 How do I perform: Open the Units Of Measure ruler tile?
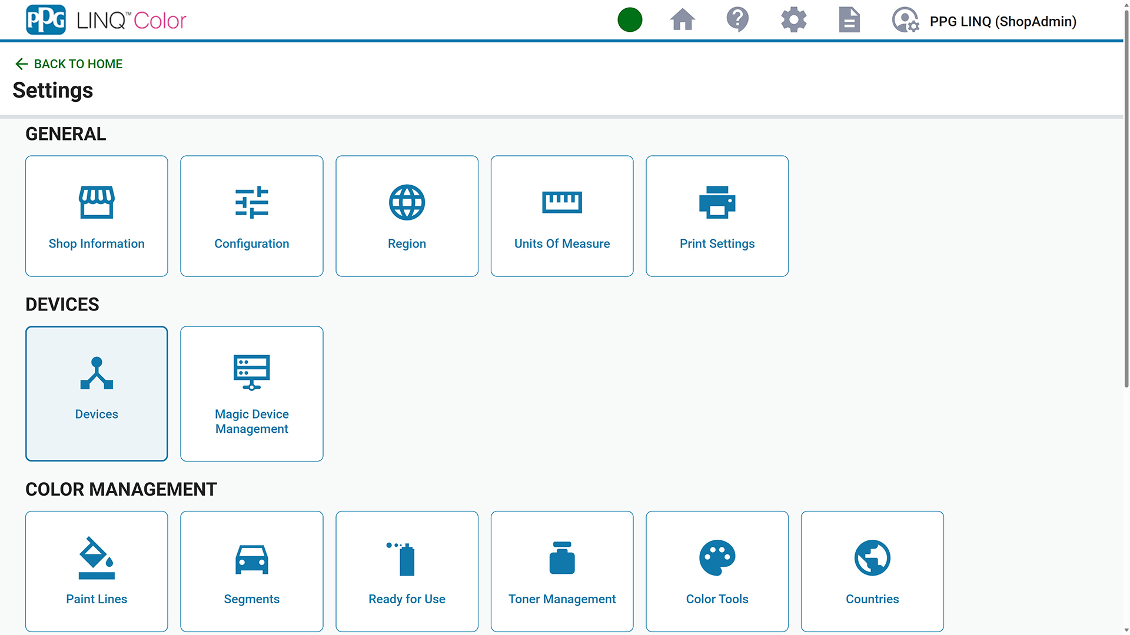click(561, 216)
